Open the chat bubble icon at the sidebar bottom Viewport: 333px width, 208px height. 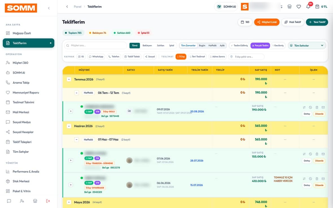9,201
